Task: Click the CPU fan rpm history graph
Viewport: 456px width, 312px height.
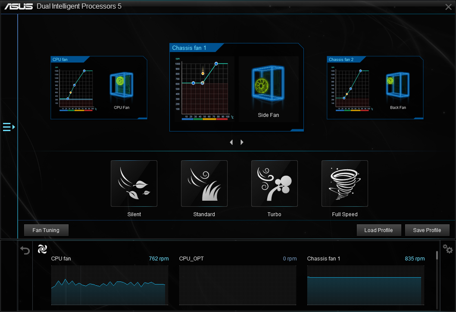Action: (109, 285)
